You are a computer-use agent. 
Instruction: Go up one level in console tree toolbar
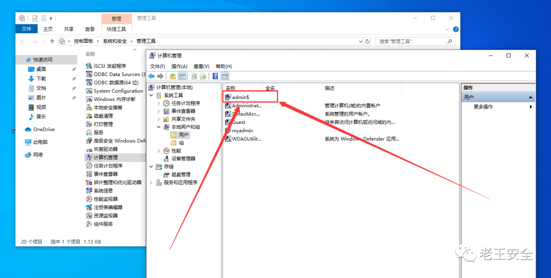tap(172, 76)
